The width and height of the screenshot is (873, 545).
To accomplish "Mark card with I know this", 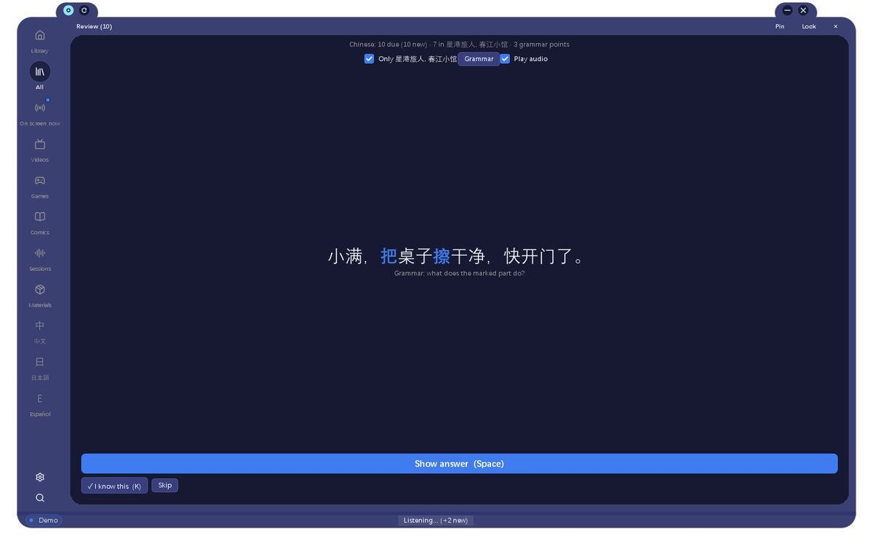I will (114, 485).
